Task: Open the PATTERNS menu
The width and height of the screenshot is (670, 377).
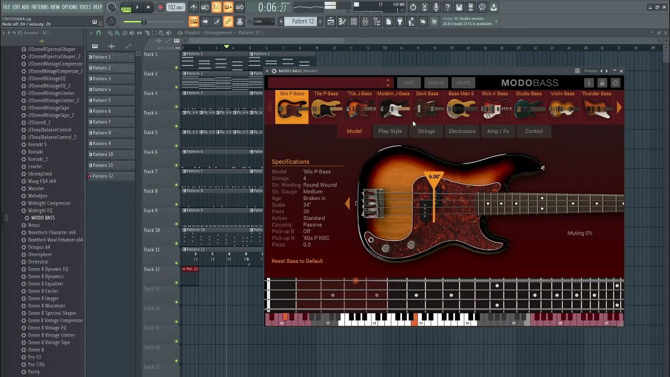Action: tap(40, 7)
